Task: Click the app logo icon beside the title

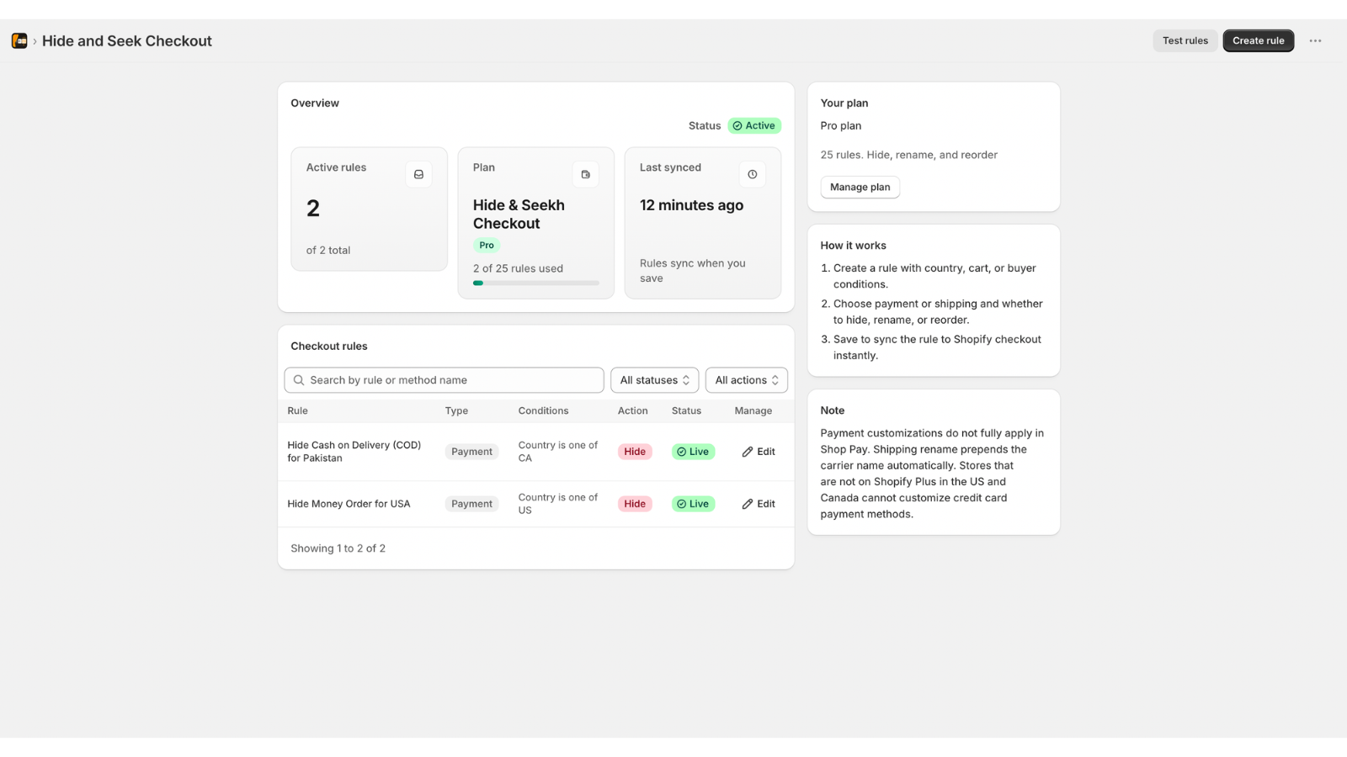Action: click(19, 40)
